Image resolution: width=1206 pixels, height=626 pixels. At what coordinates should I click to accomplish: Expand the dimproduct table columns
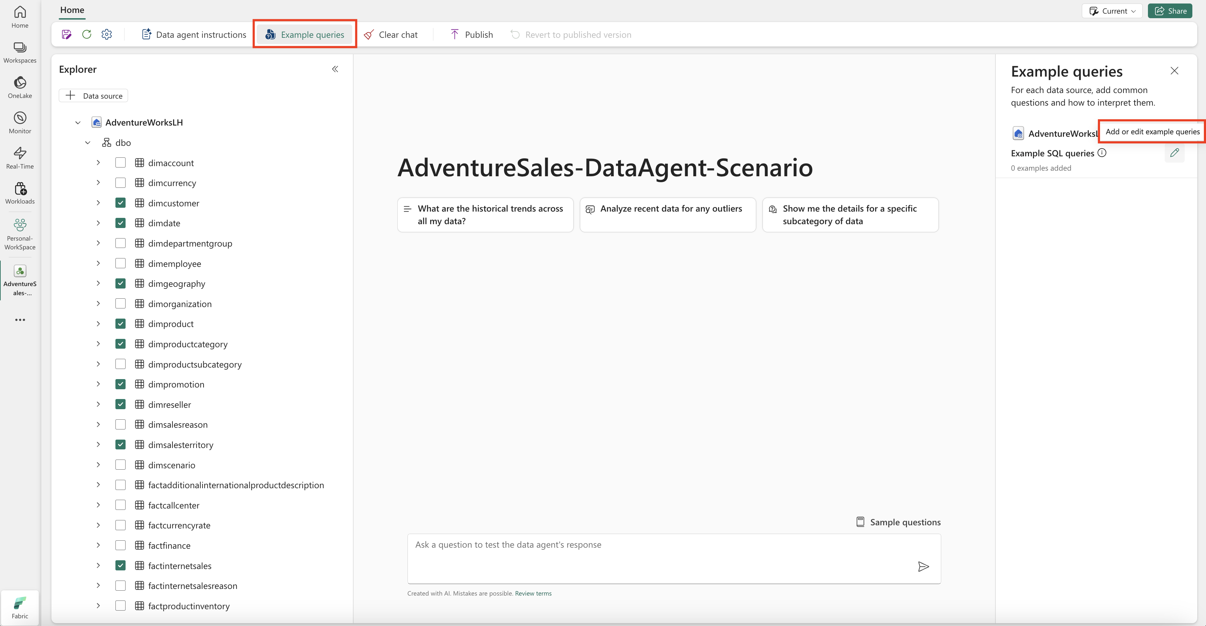[98, 323]
